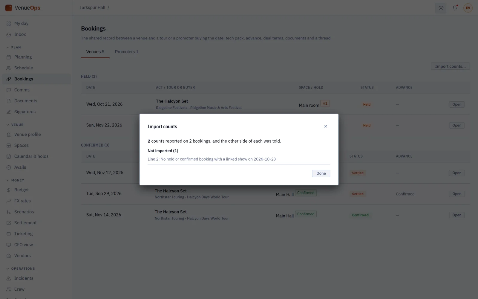Click the H1 hold badge
478x299 pixels.
point(325,103)
